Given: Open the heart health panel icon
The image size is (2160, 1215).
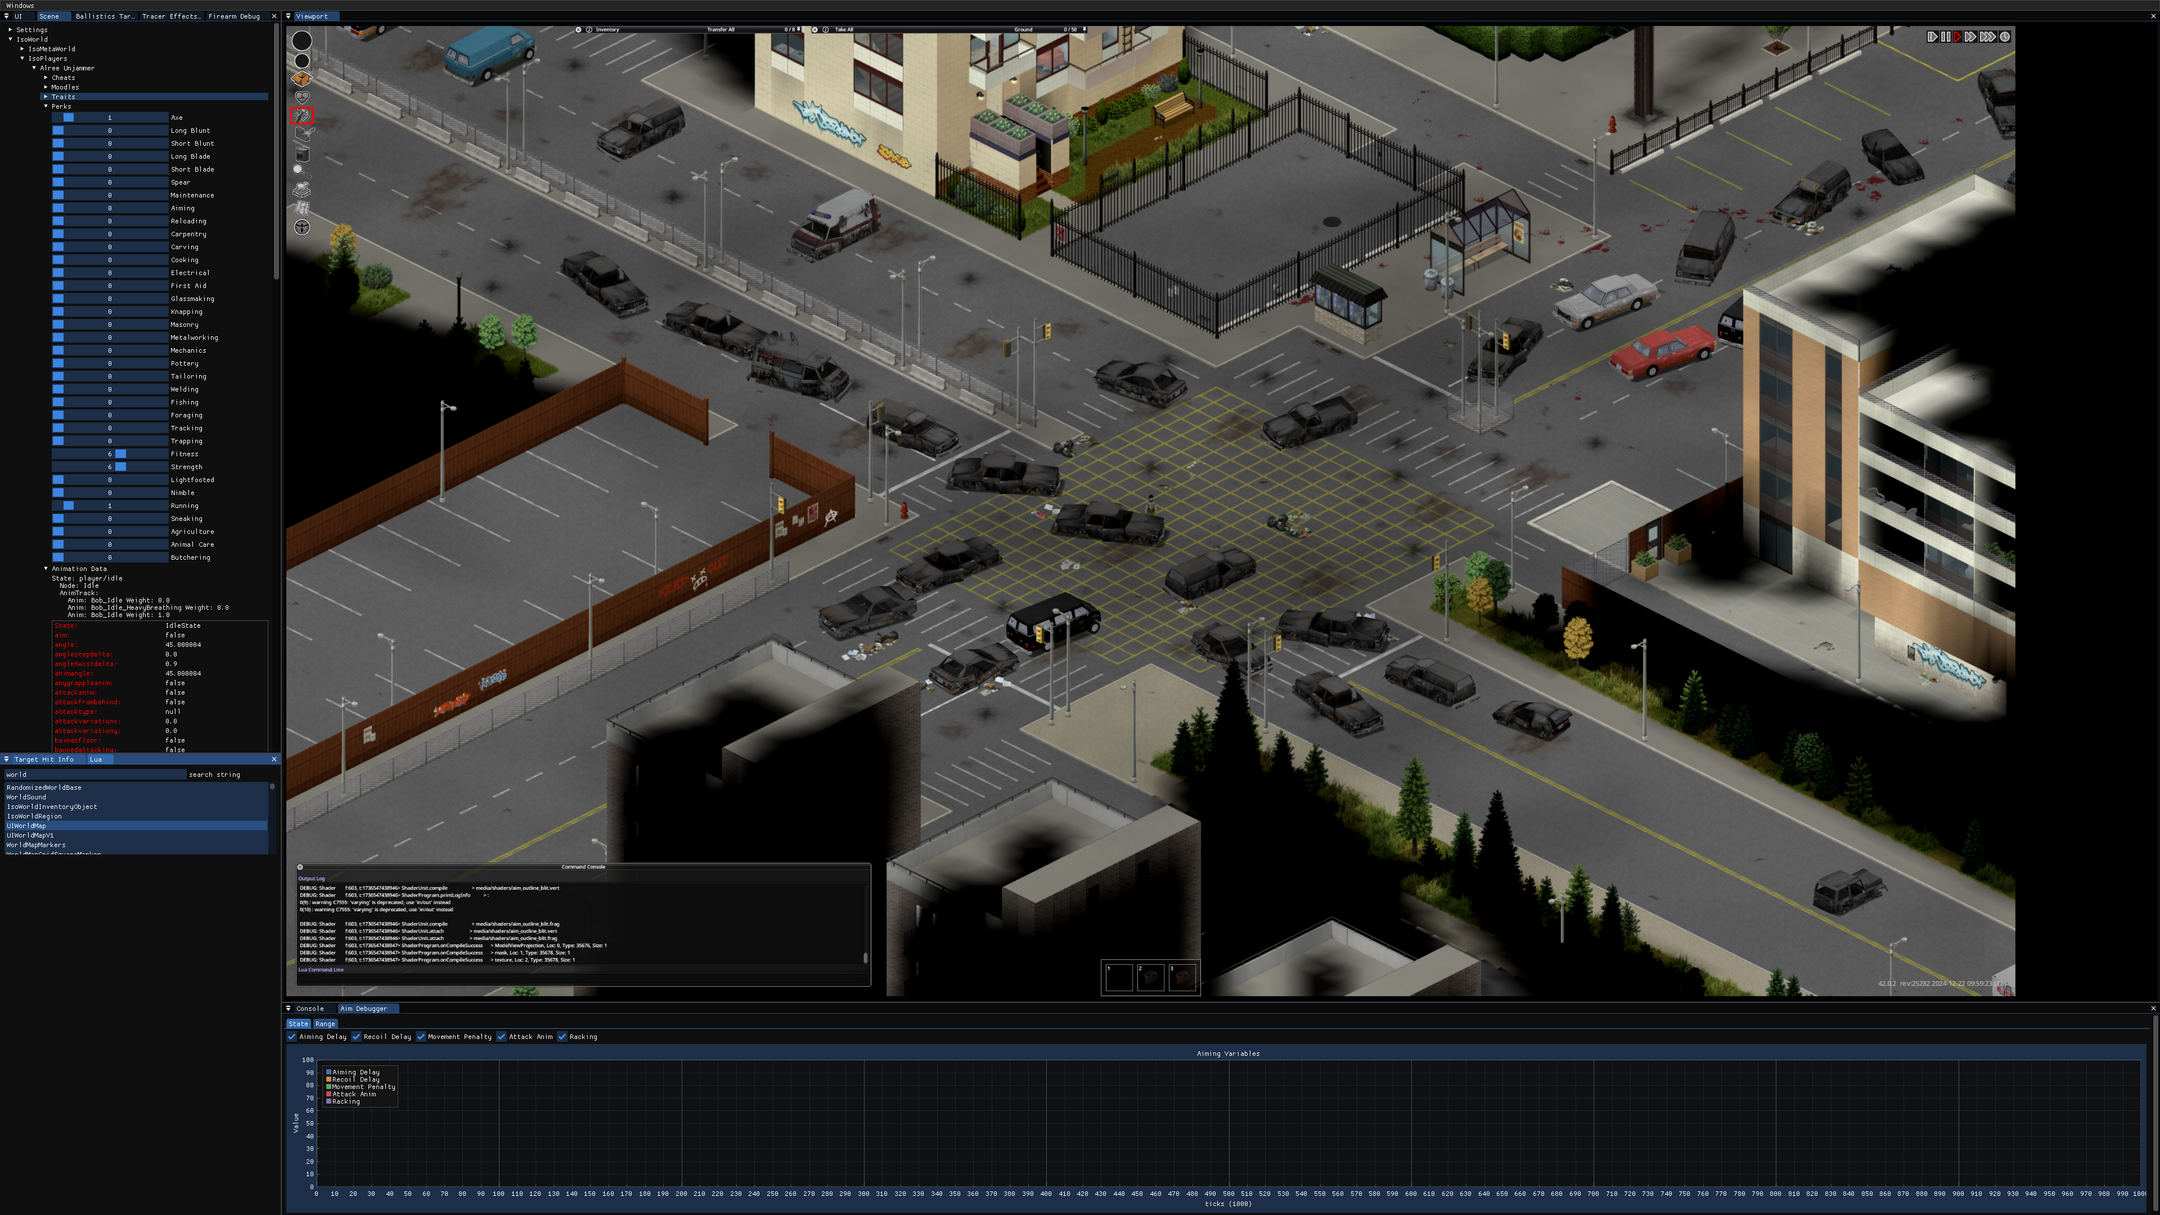Looking at the screenshot, I should click(302, 97).
